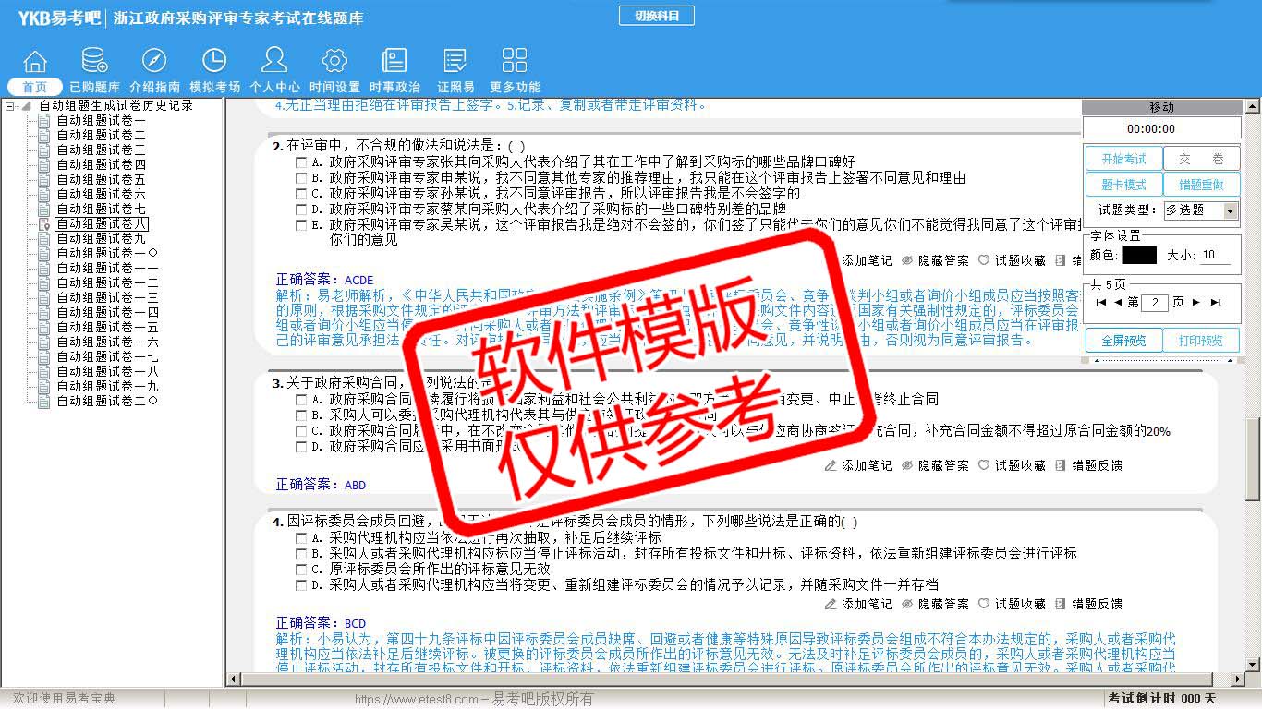This screenshot has width=1262, height=709.
Task: Open 更多功能 grid icon
Action: click(x=515, y=62)
